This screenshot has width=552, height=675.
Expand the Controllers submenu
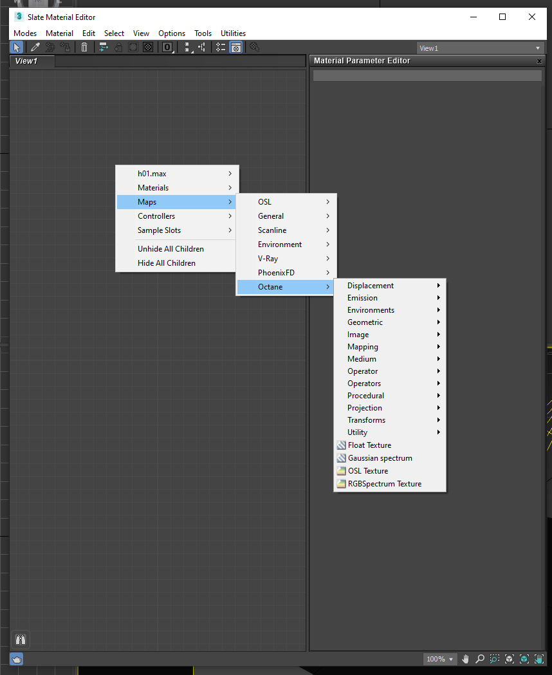177,216
